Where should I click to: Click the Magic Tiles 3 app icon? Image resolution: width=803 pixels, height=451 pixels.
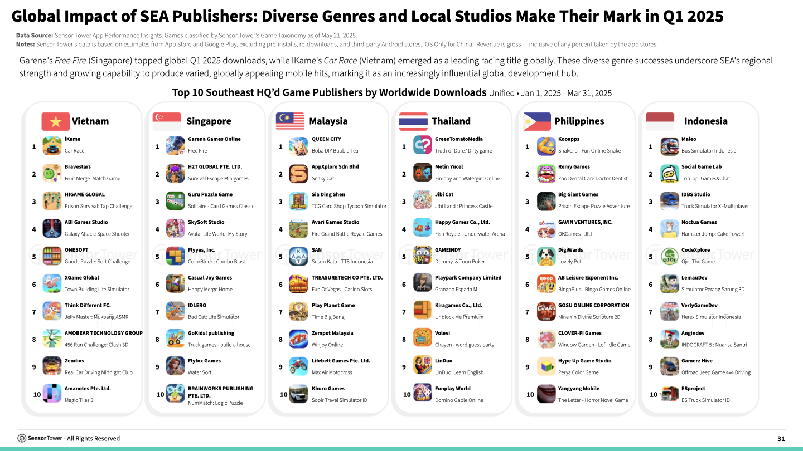tap(52, 394)
